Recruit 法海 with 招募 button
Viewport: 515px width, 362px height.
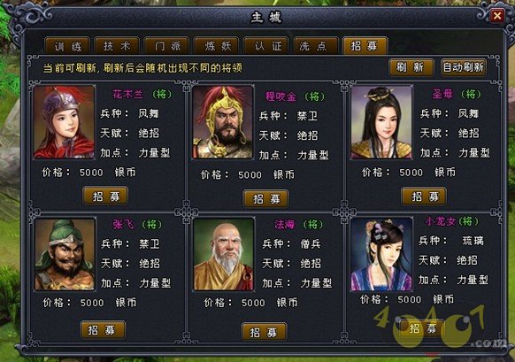[x=264, y=331]
